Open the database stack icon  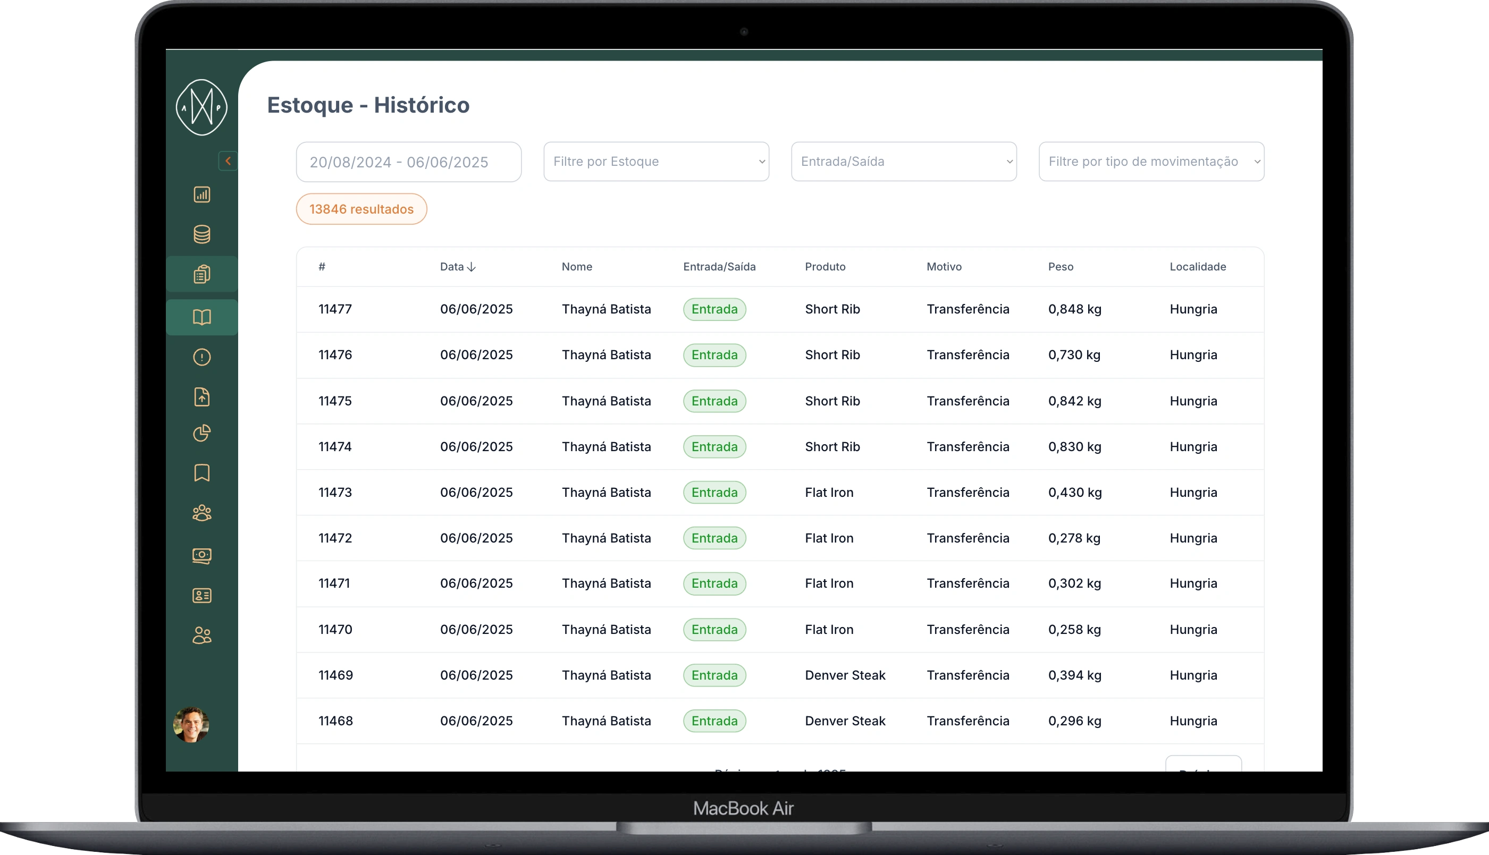[x=201, y=234]
